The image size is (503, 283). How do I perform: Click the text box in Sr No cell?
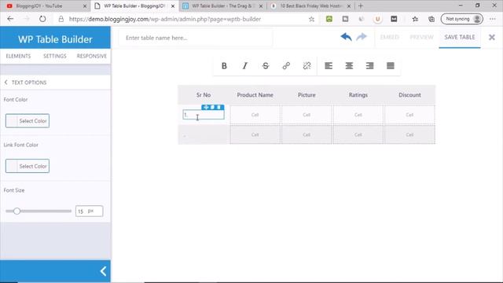(x=204, y=115)
